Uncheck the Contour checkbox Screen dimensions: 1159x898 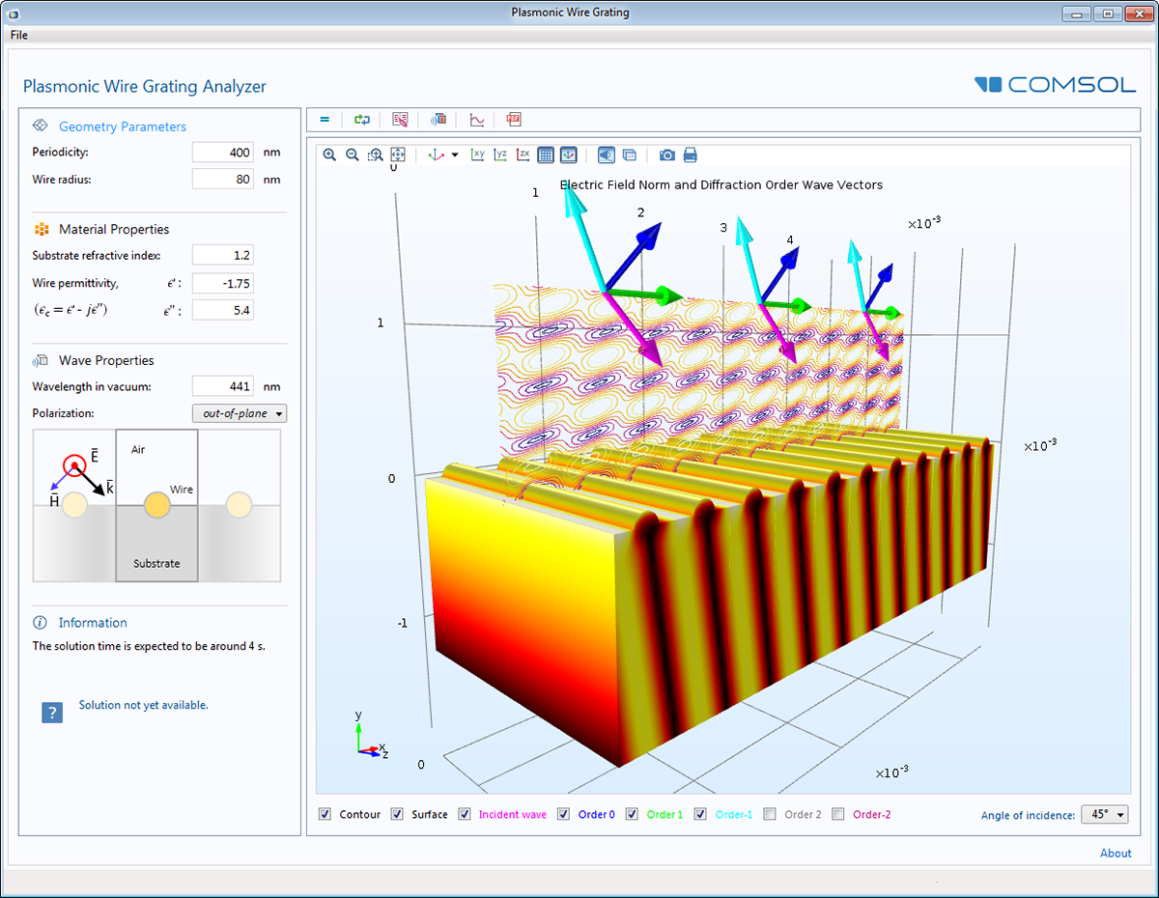325,814
